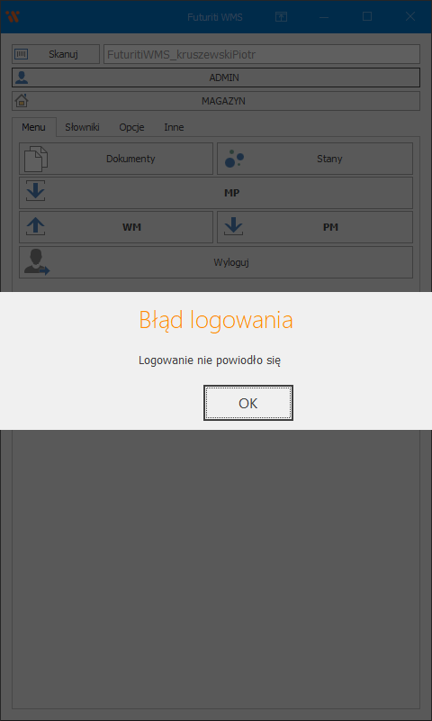Click the user icon beside ADMIN

[x=22, y=78]
